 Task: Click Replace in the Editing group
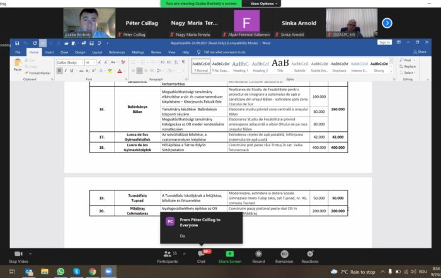[409, 66]
